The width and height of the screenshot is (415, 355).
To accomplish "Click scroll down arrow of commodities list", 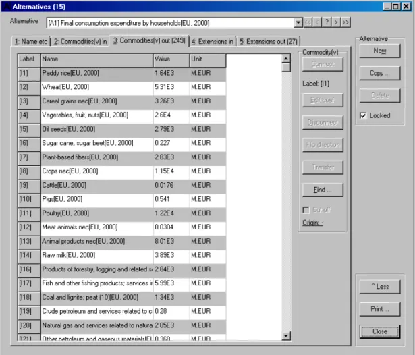I will pyautogui.click(x=286, y=336).
